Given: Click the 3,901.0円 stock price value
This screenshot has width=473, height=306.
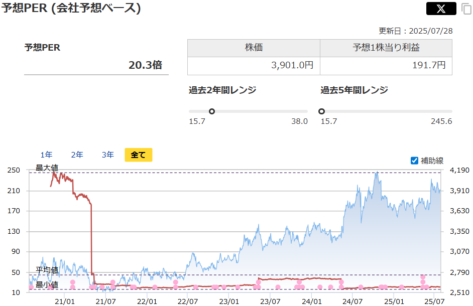Looking at the screenshot, I should 292,65.
